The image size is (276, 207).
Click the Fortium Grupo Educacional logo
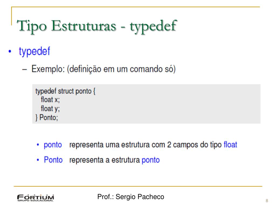point(35,198)
